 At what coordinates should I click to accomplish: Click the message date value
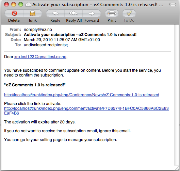[62, 40]
